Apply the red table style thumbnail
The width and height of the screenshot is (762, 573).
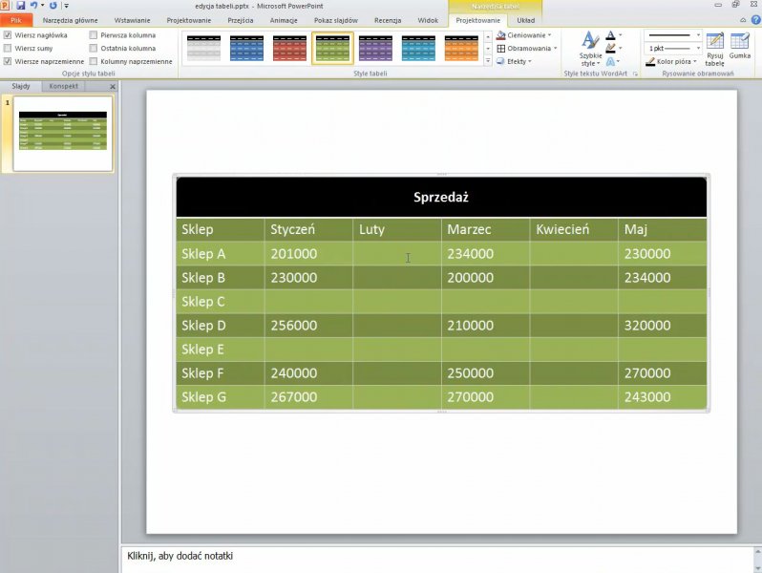click(x=289, y=48)
